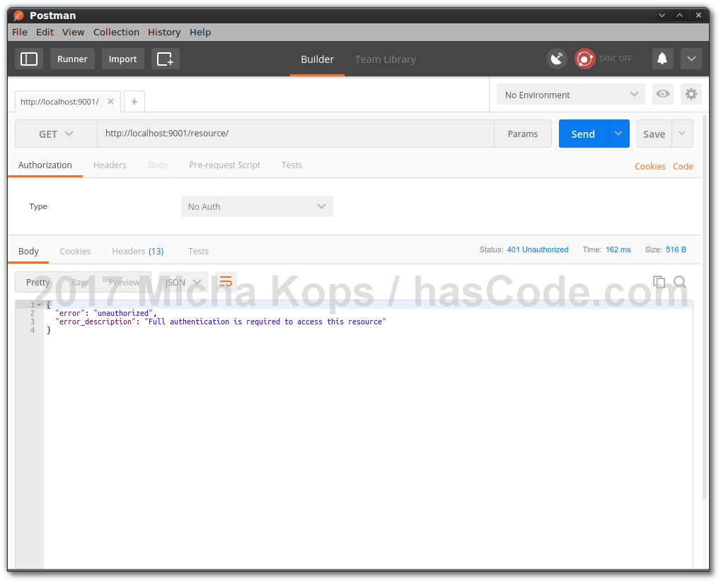
Task: Expand the No Auth type dropdown
Action: point(257,206)
